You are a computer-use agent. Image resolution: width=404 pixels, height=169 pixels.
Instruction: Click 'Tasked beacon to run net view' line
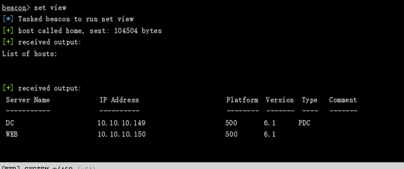point(76,19)
